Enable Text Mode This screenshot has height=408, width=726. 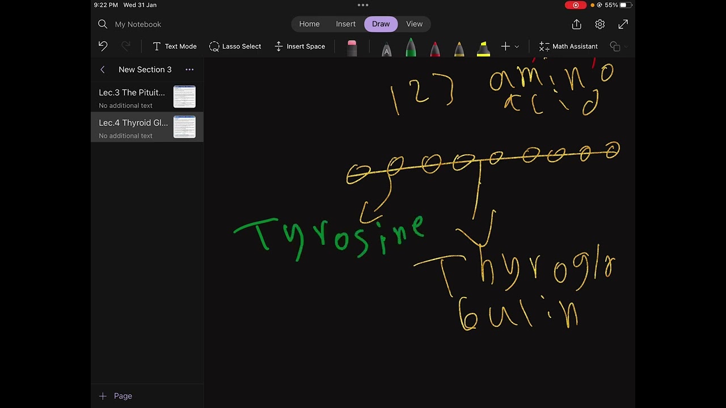pos(175,46)
